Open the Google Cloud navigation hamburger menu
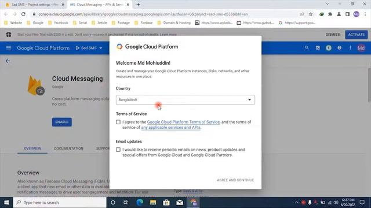Screen dimensions: 371x208 coord(9,48)
